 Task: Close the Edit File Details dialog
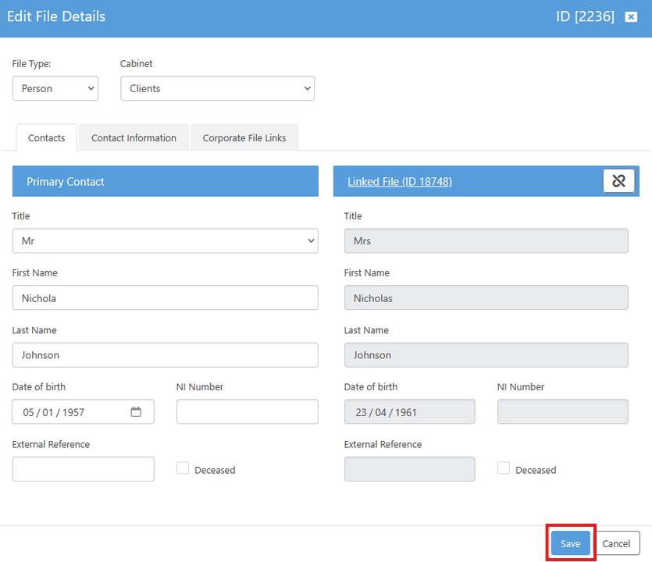(x=631, y=16)
